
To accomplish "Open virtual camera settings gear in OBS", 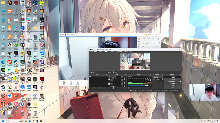I will 180,81.
